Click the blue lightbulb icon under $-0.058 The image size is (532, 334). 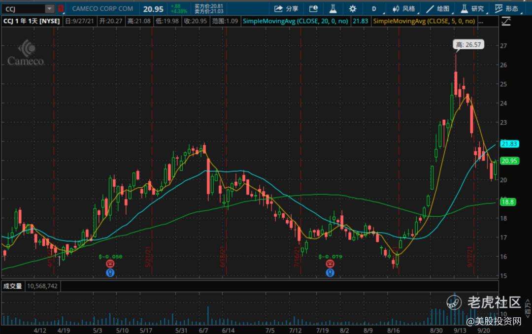click(110, 272)
